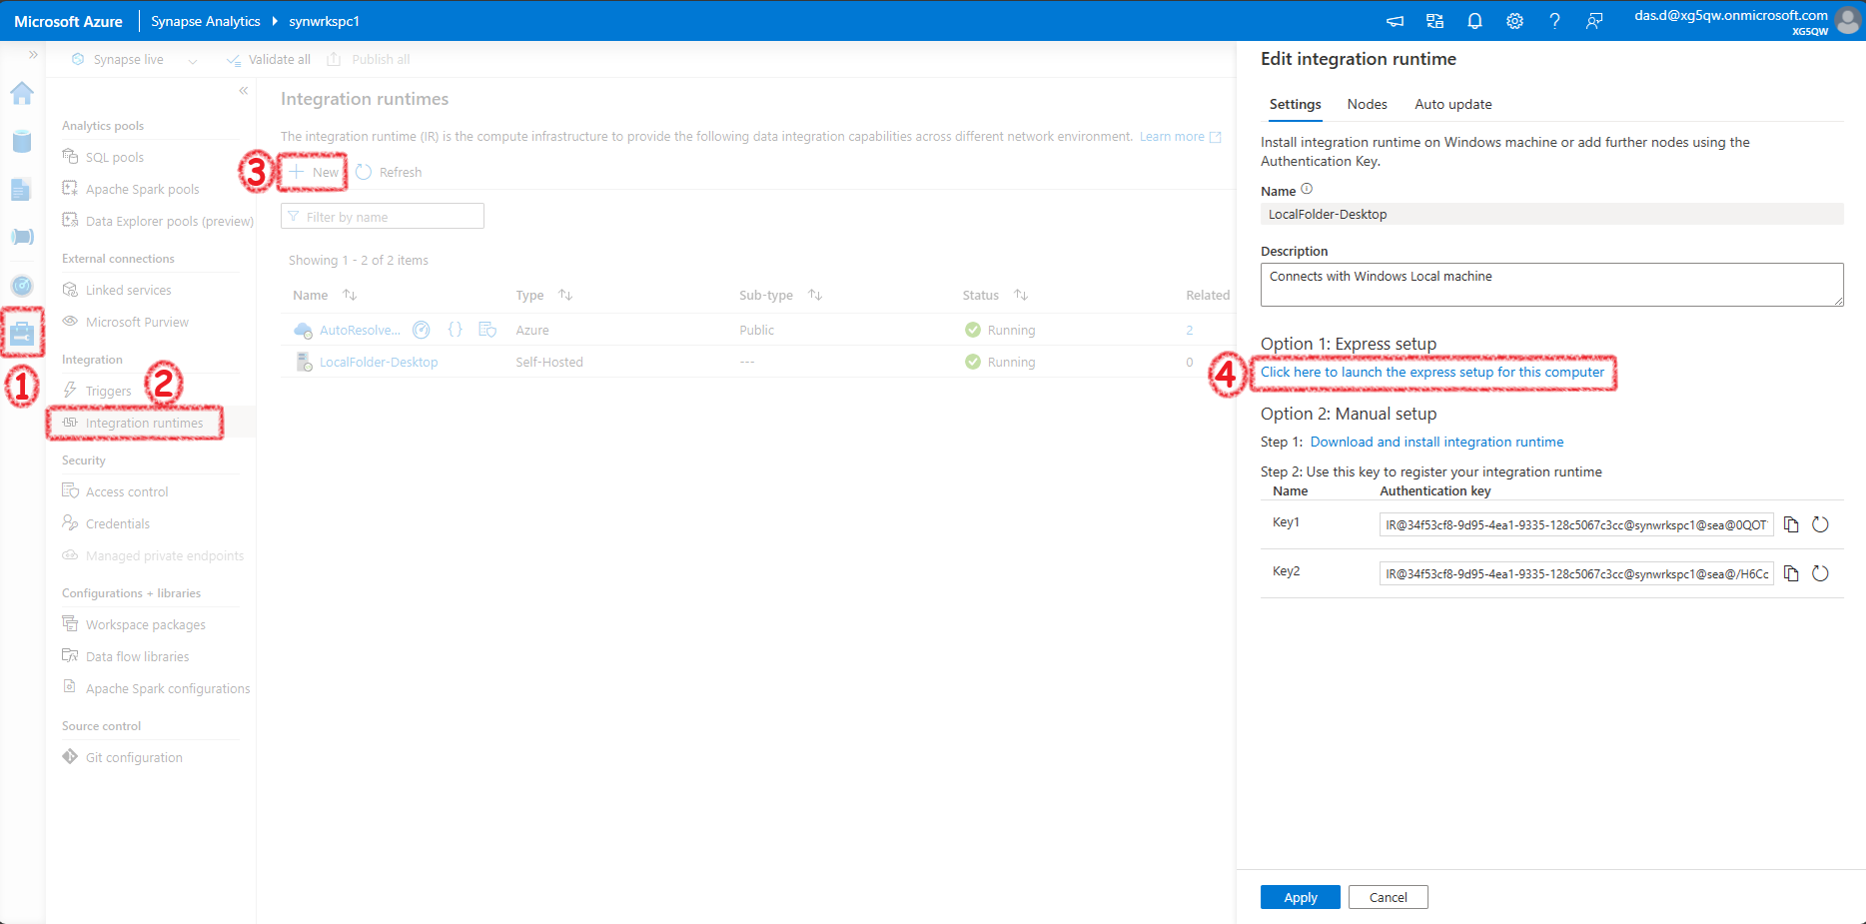Cancel editing integration runtime
This screenshot has width=1866, height=924.
[x=1388, y=897]
